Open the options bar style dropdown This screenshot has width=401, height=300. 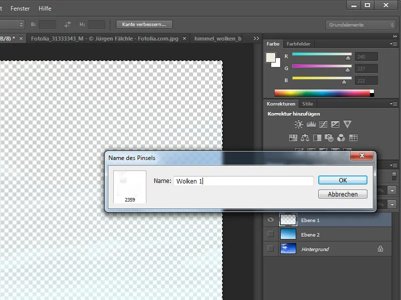12,24
